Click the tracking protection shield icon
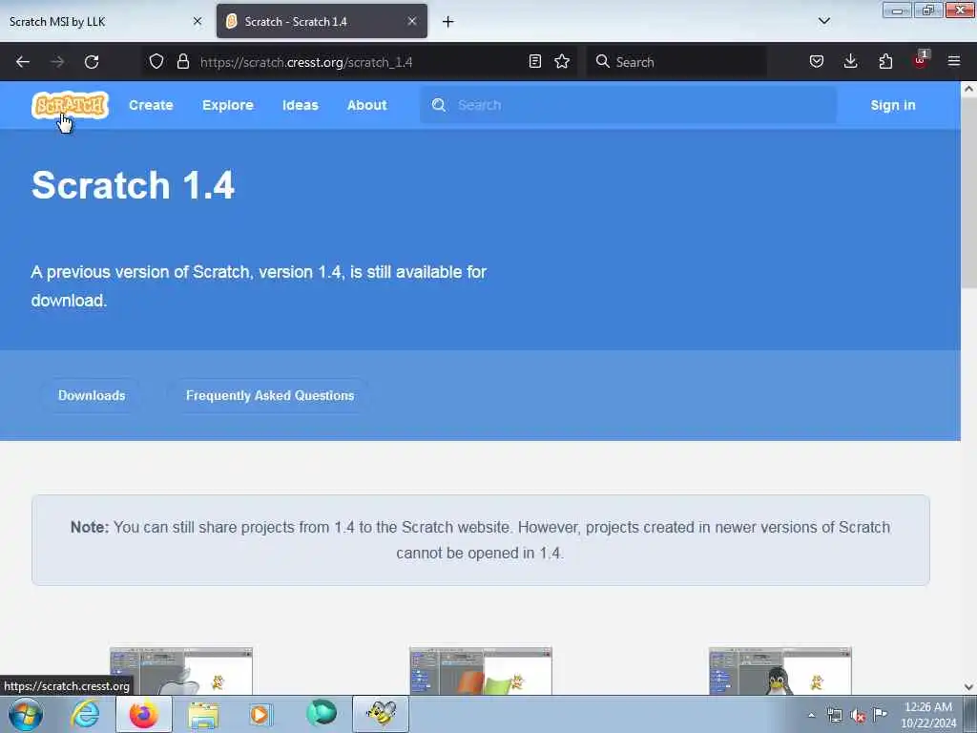 (156, 62)
